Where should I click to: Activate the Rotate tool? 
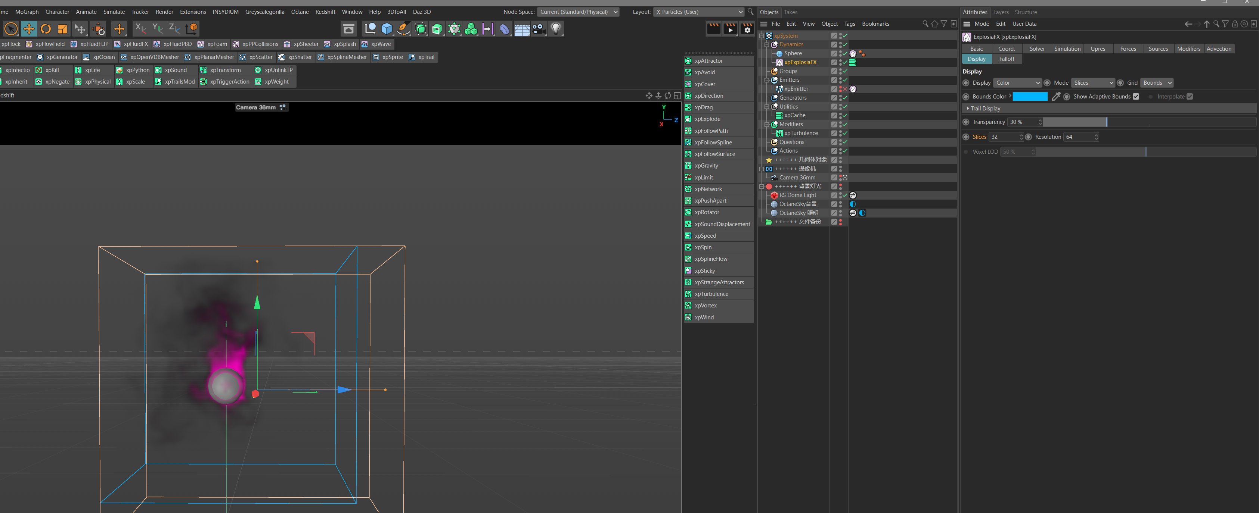(46, 29)
